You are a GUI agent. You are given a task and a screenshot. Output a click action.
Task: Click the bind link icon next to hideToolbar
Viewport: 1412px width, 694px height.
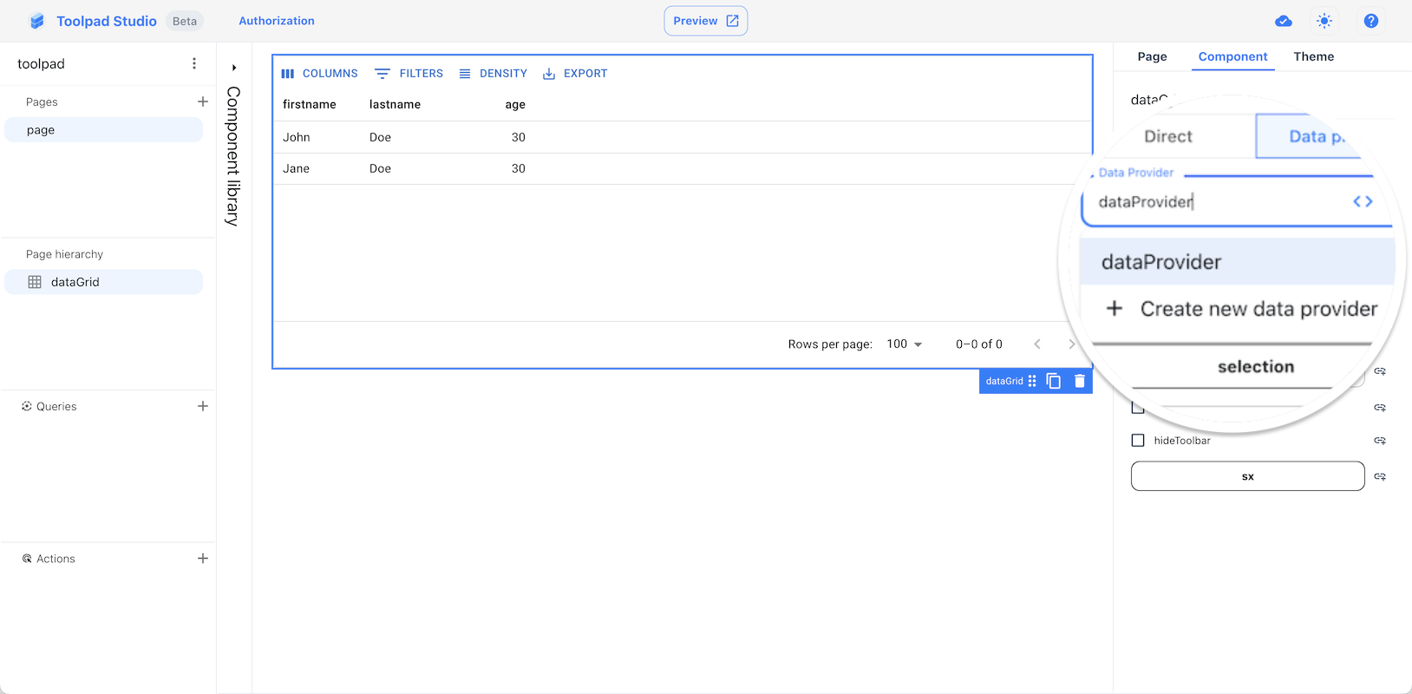[1380, 441]
